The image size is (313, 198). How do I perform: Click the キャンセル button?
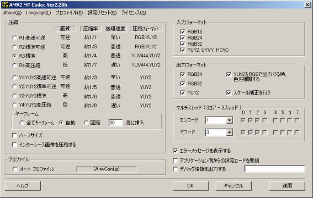coord(234,186)
